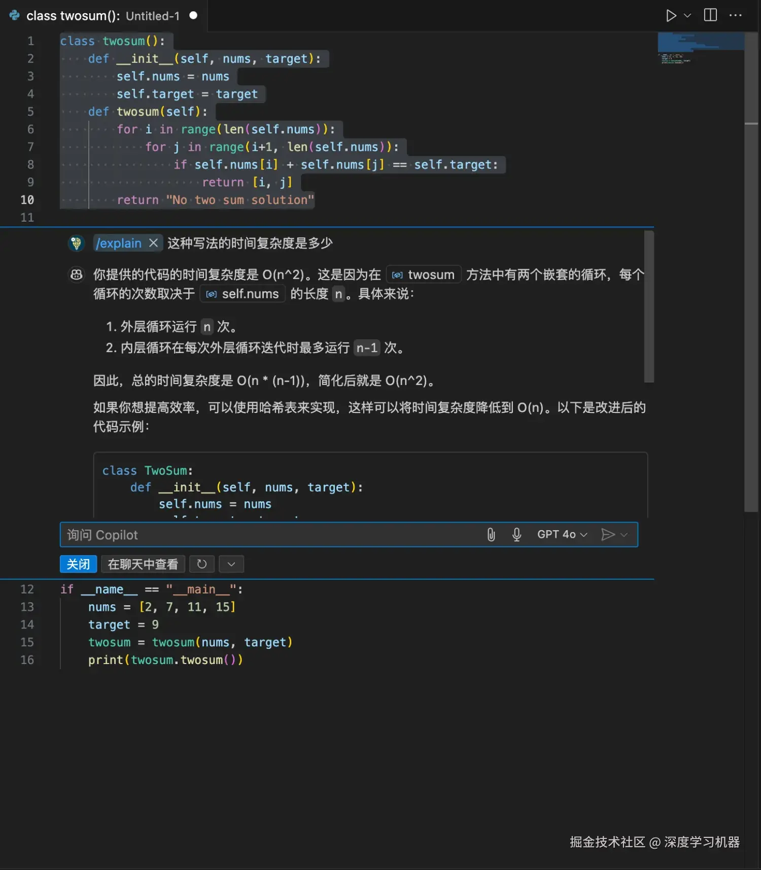Click line number 12 in gutter
The height and width of the screenshot is (870, 761).
[x=27, y=589]
